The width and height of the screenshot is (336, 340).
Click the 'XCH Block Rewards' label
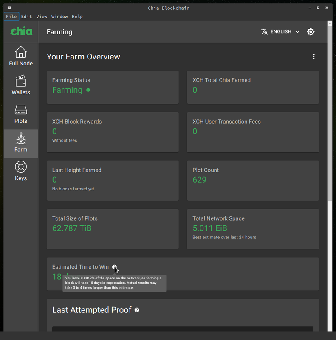tap(77, 122)
